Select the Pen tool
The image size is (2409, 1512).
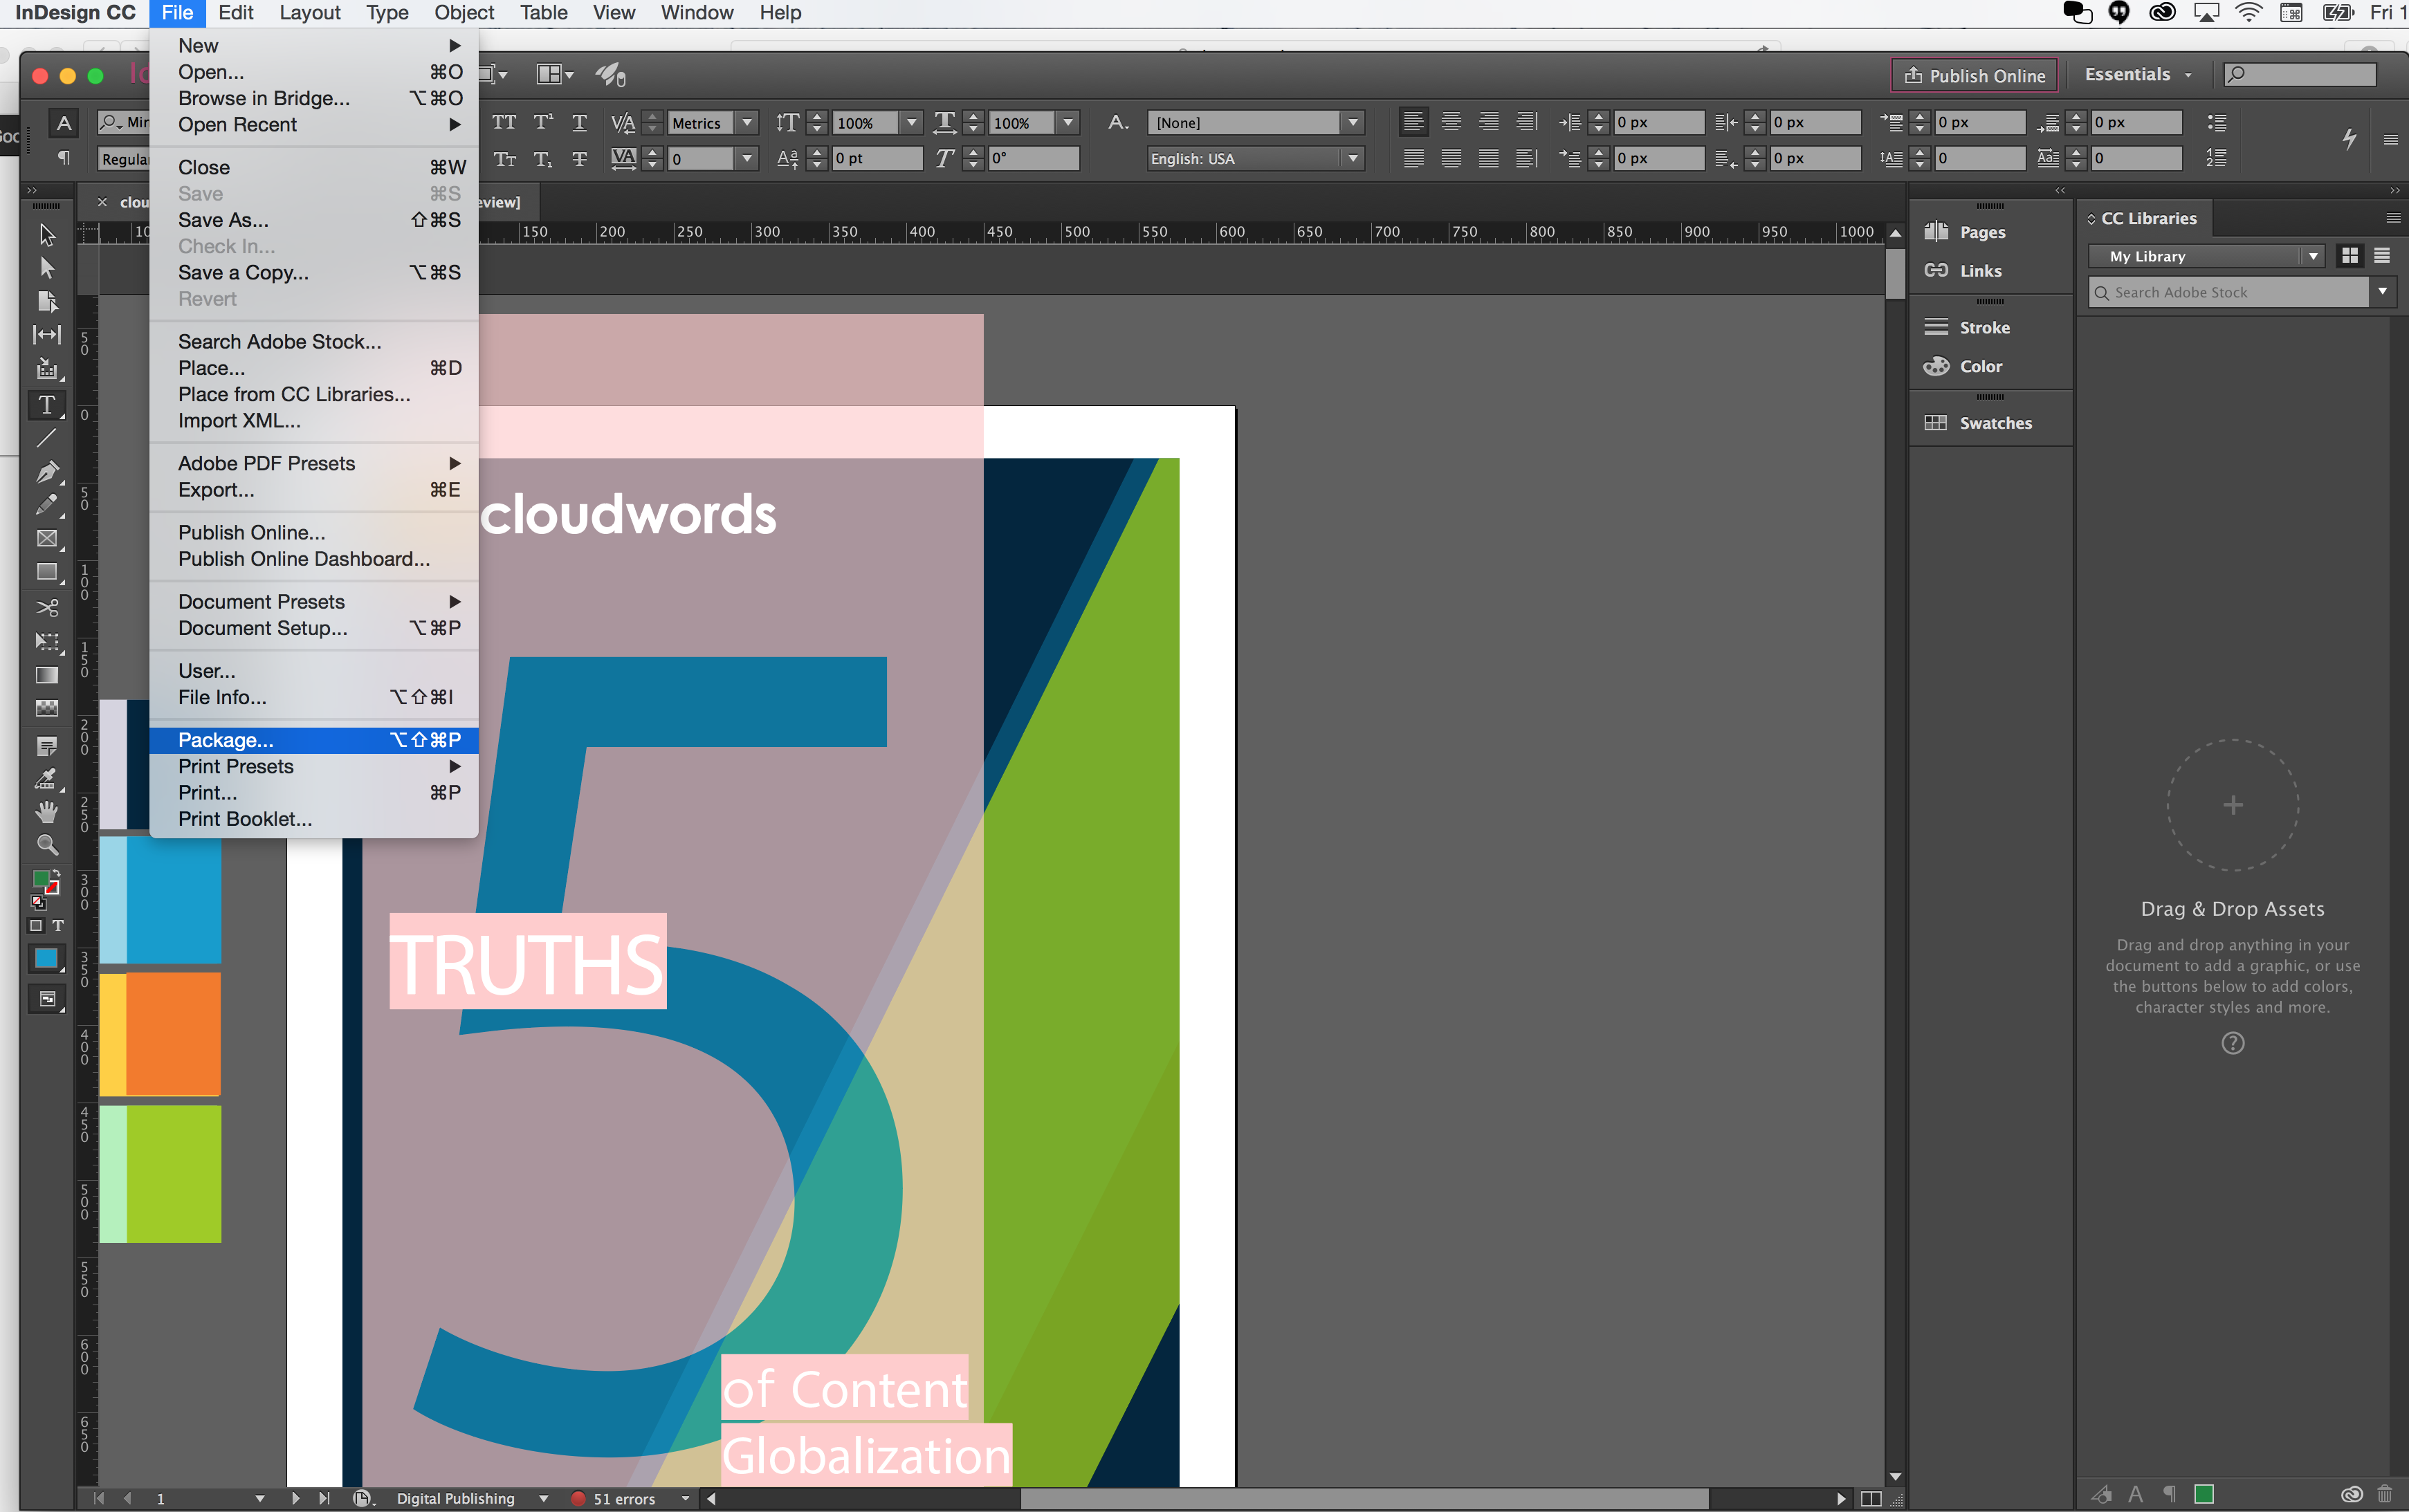click(x=46, y=471)
